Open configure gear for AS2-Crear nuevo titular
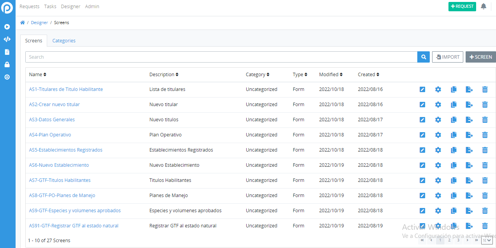This screenshot has width=496, height=248. click(x=438, y=105)
